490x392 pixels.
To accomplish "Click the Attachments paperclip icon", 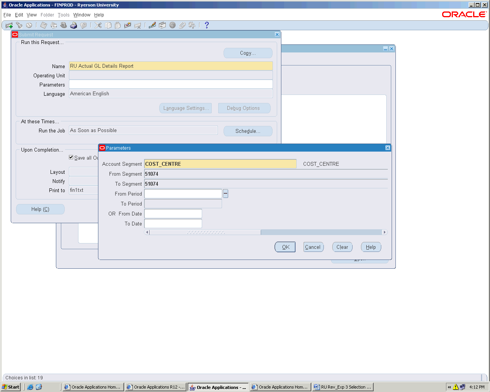I will coord(182,25).
